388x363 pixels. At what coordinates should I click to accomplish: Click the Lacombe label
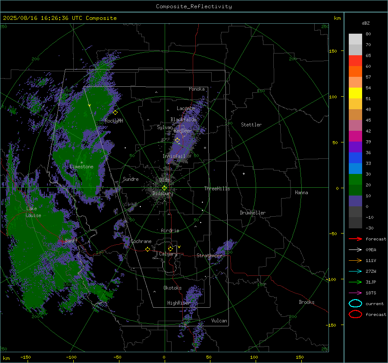pyautogui.click(x=186, y=108)
